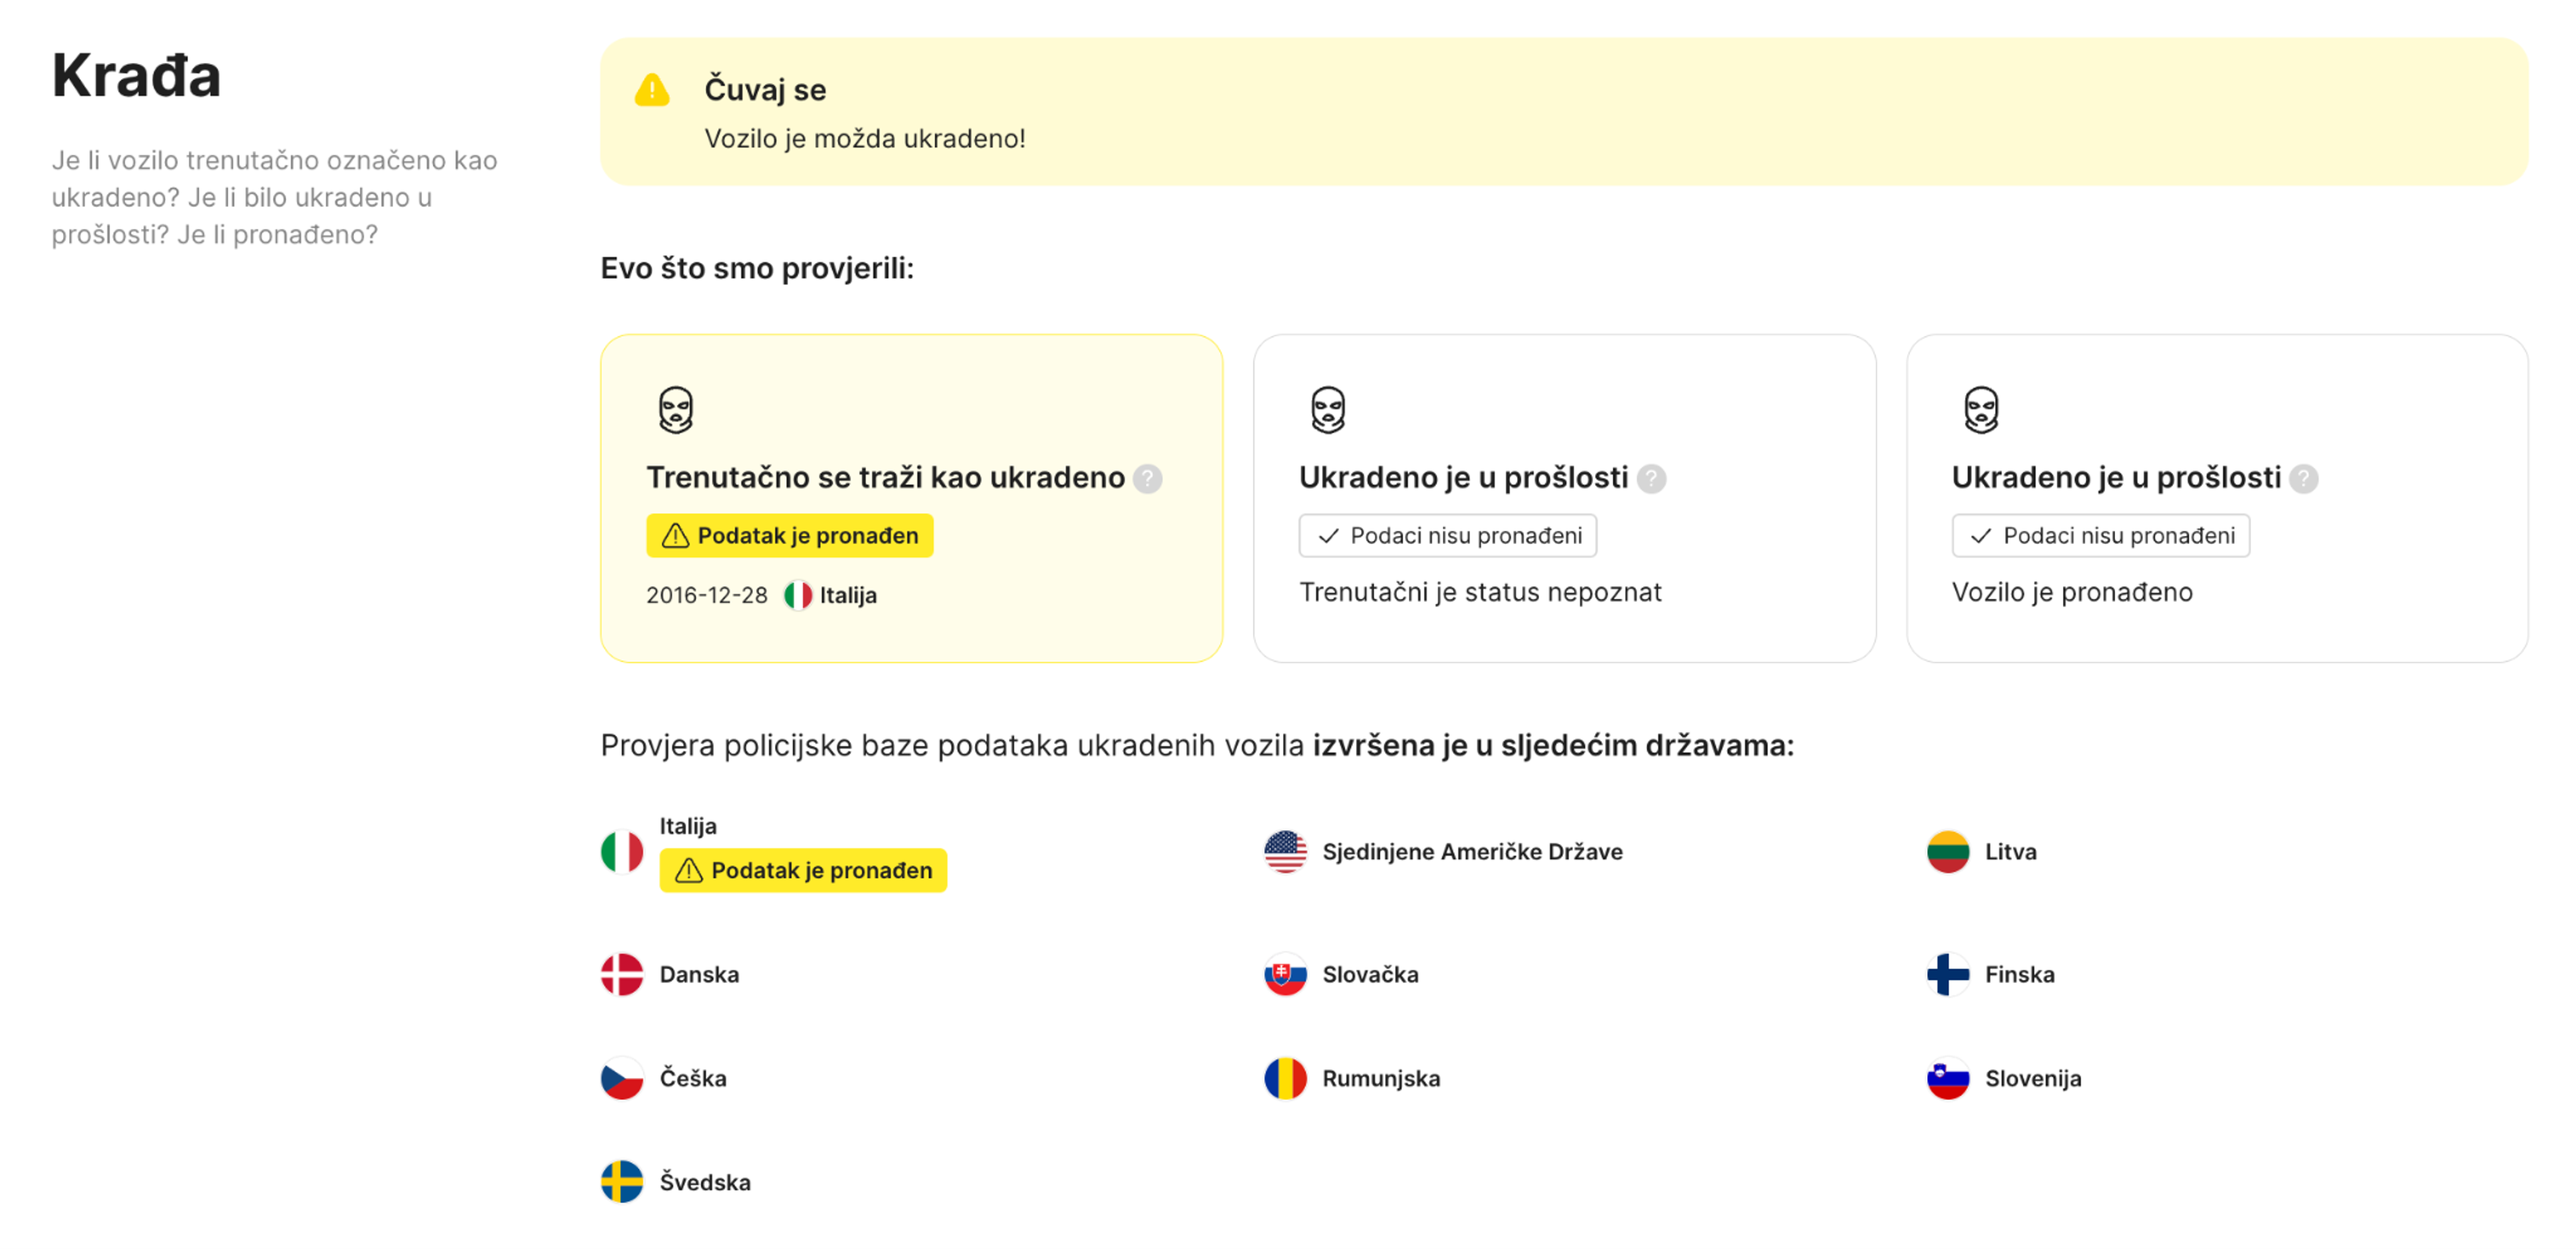
Task: Click the Italija flag icon next to 2016-12-28
Action: coord(797,594)
